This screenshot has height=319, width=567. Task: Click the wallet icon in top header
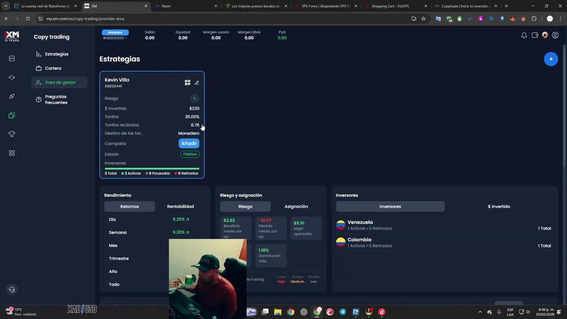click(x=535, y=35)
